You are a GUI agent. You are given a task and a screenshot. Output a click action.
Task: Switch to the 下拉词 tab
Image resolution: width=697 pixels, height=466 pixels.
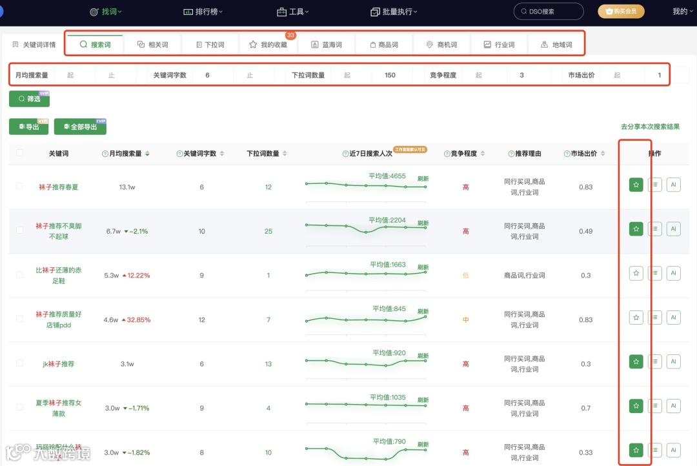click(210, 45)
